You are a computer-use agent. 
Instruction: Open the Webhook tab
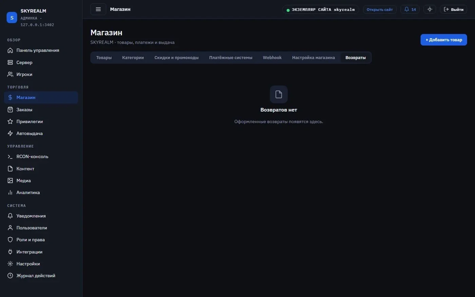272,58
